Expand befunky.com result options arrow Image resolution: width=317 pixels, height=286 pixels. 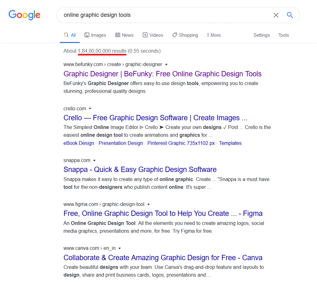tap(166, 64)
